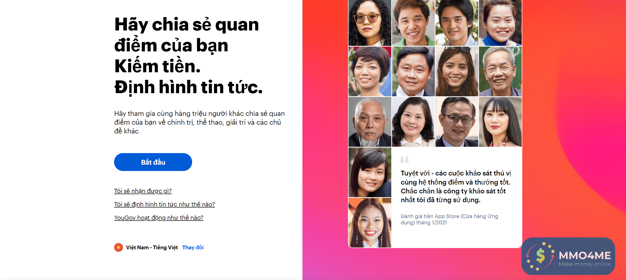The width and height of the screenshot is (626, 280).
Task: Select photo of woman with round sunglasses
Action: (x=370, y=23)
